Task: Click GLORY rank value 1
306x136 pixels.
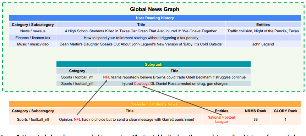Action: click(x=285, y=119)
